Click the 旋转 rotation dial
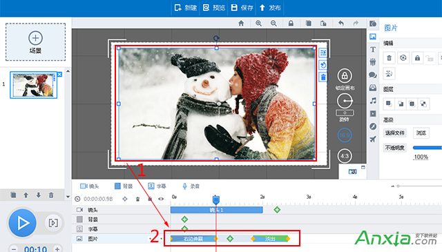The height and width of the screenshot is (252, 442). coord(345,101)
